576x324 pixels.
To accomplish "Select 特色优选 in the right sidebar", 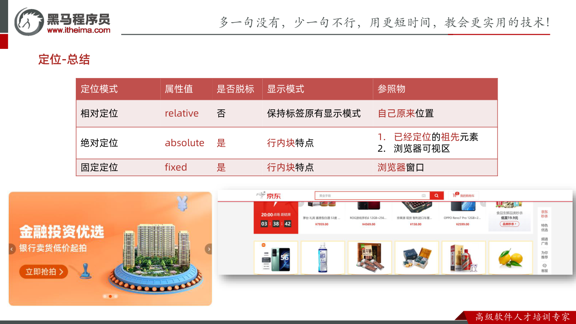I will [544, 228].
